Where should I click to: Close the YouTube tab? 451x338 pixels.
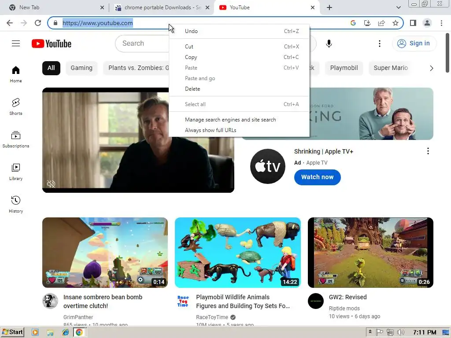(x=313, y=7)
